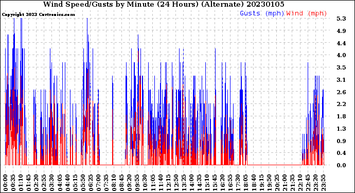Click the 05:15 time label
The height and width of the screenshot is (193, 355).
[75, 183]
